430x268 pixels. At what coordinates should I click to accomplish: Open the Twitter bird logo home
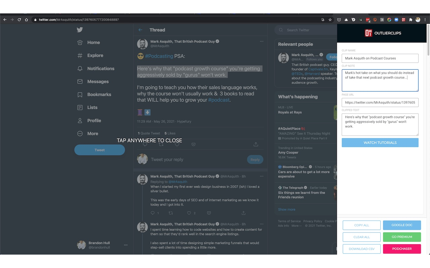click(80, 30)
